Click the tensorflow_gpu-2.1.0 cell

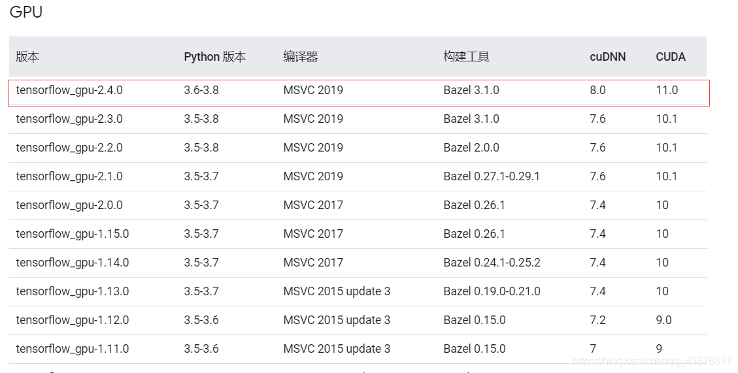(69, 176)
